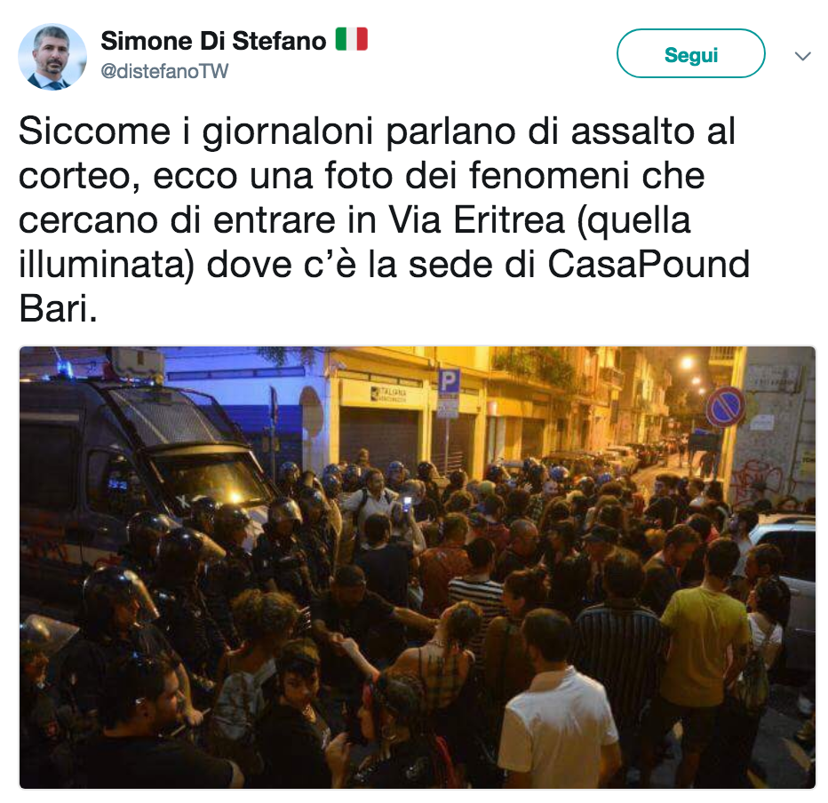This screenshot has height=803, width=828.
Task: Follow the account with the Segui button
Action: click(690, 53)
